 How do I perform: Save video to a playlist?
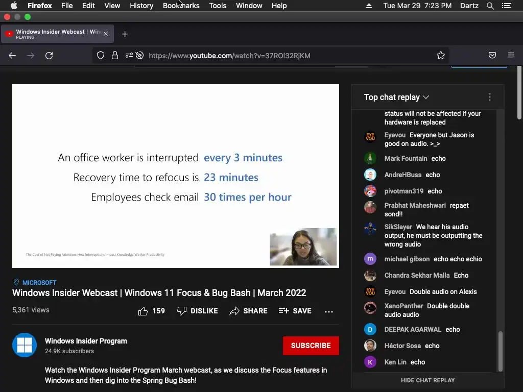coord(295,311)
